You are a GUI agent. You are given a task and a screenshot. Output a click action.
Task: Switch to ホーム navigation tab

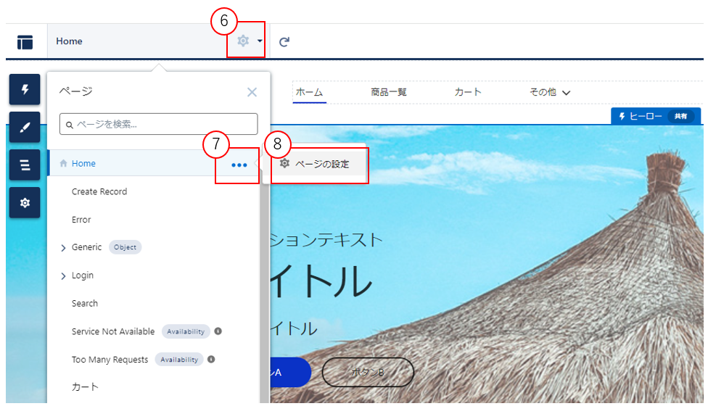(x=309, y=92)
